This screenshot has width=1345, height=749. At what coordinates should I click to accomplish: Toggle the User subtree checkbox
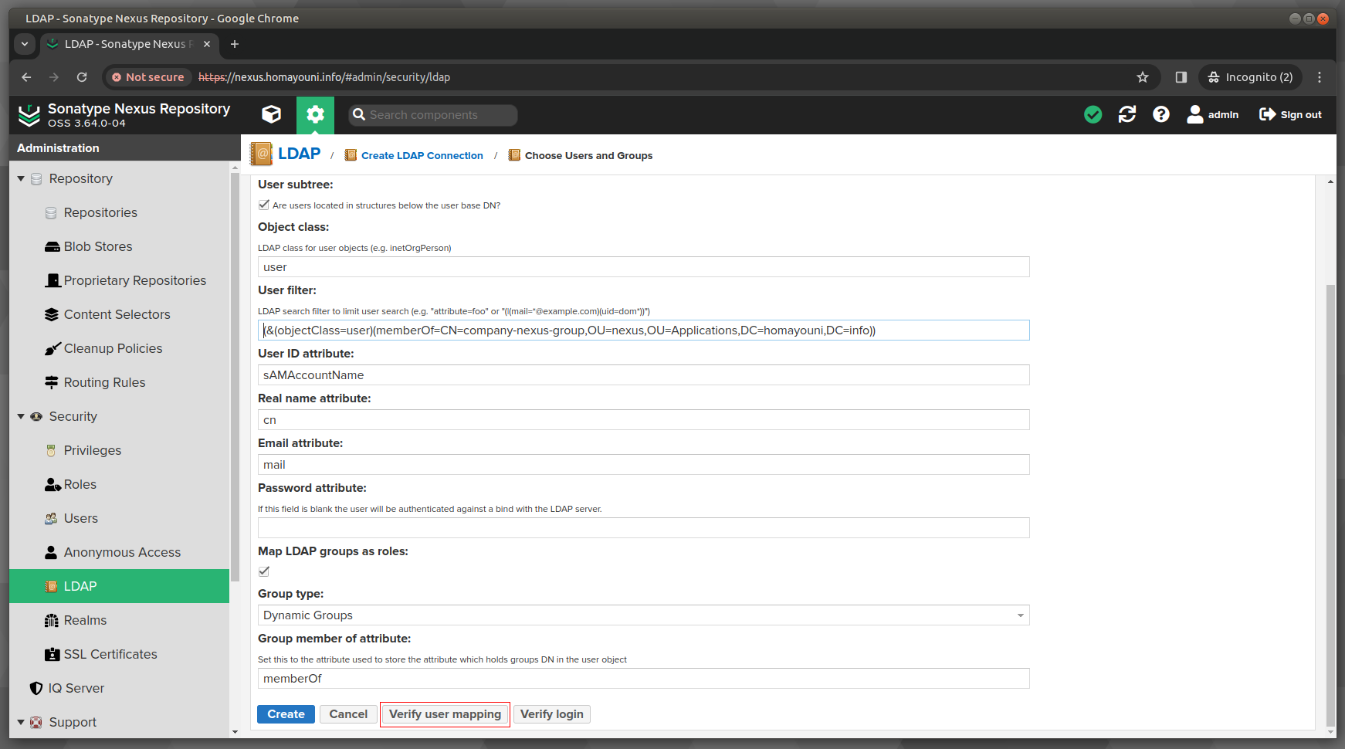tap(264, 205)
